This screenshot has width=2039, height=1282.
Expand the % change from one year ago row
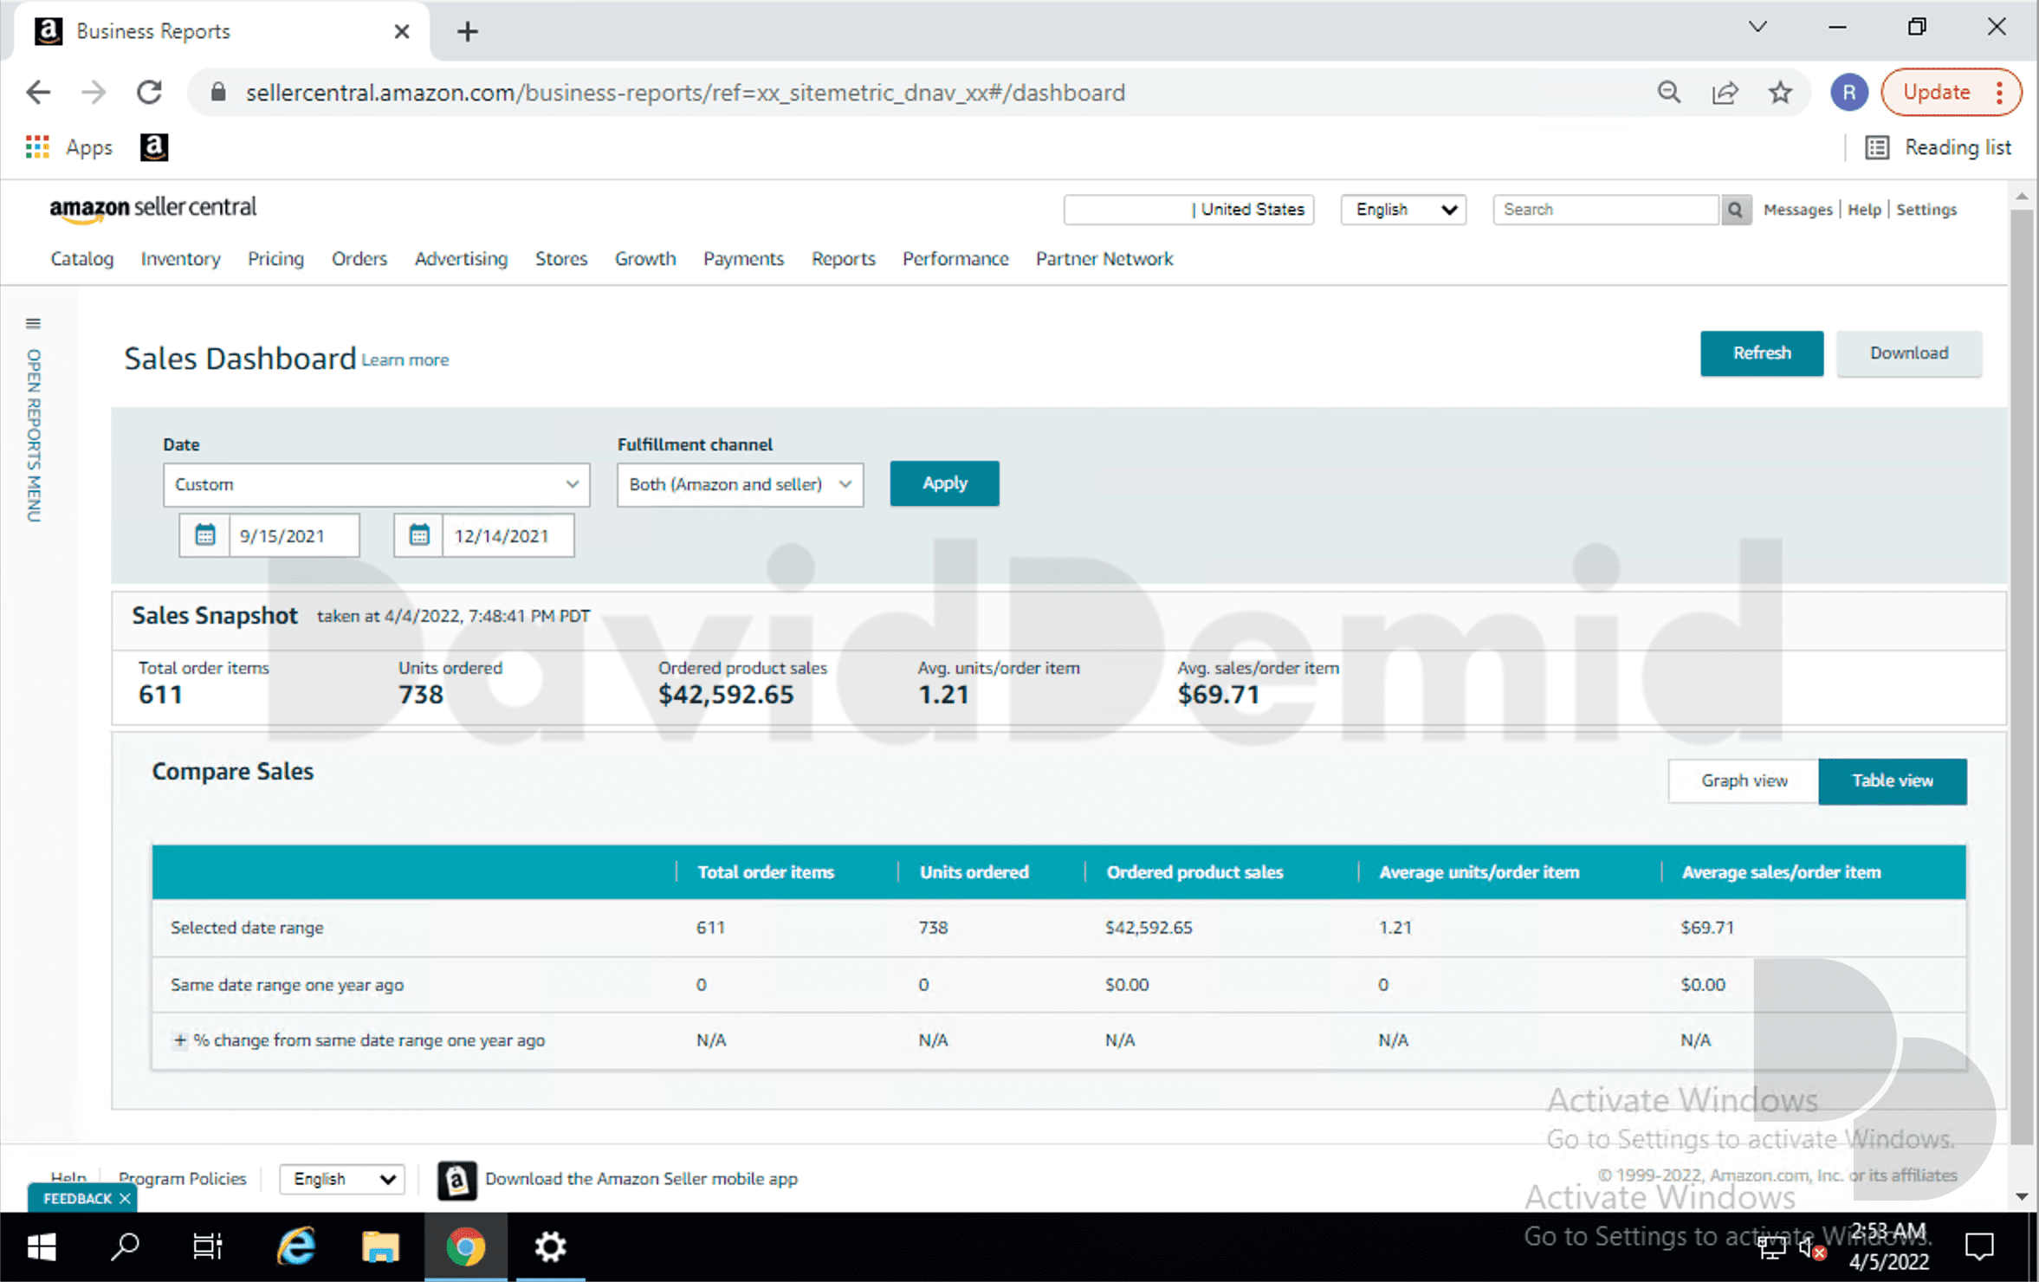click(x=179, y=1040)
